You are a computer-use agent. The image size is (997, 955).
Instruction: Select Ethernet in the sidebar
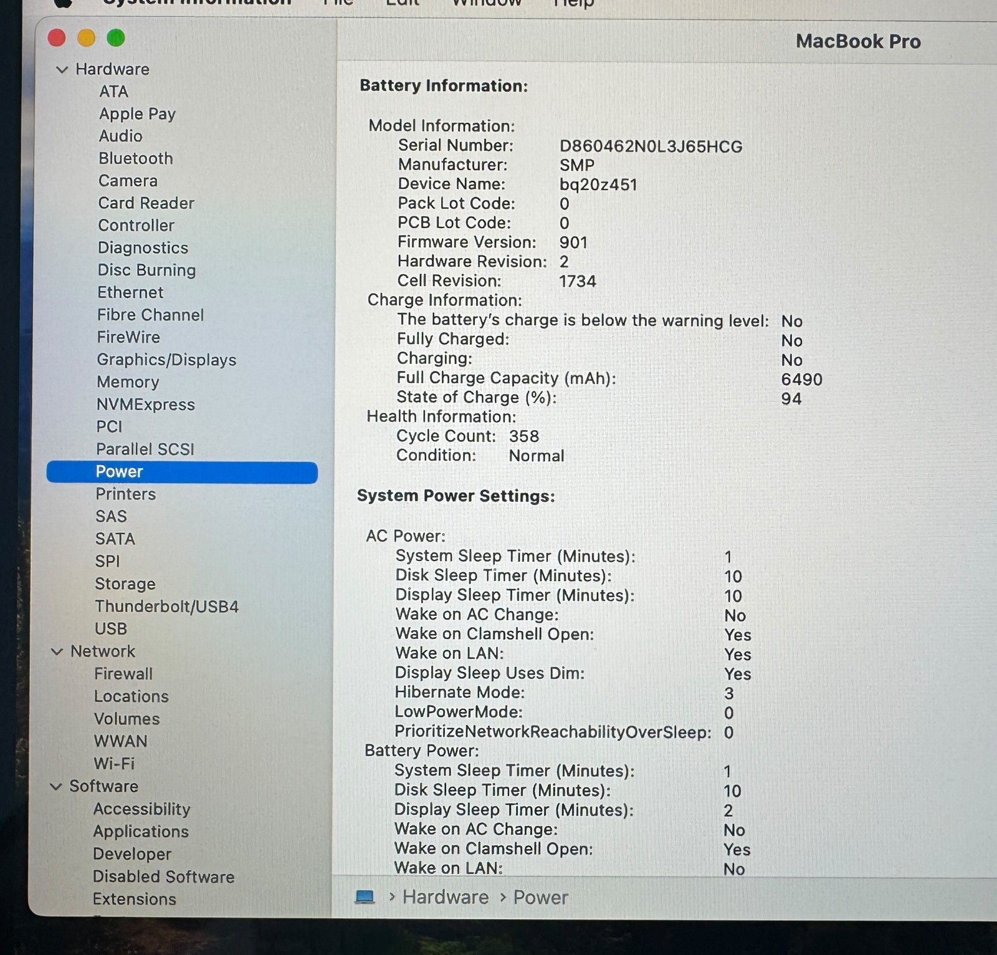click(x=130, y=292)
